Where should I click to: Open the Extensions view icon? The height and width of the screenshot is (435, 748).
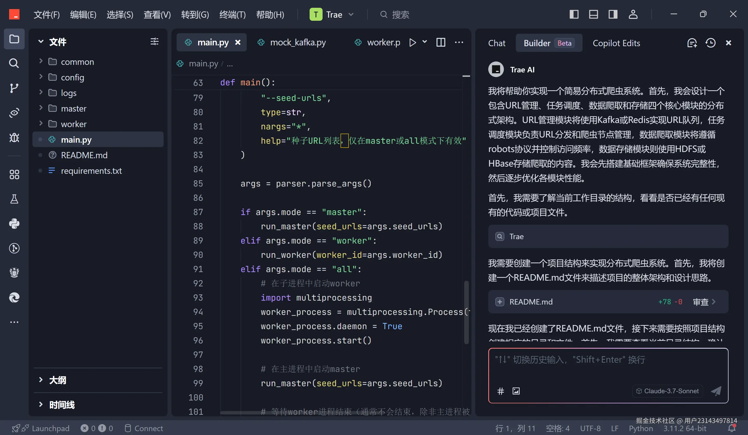point(14,174)
